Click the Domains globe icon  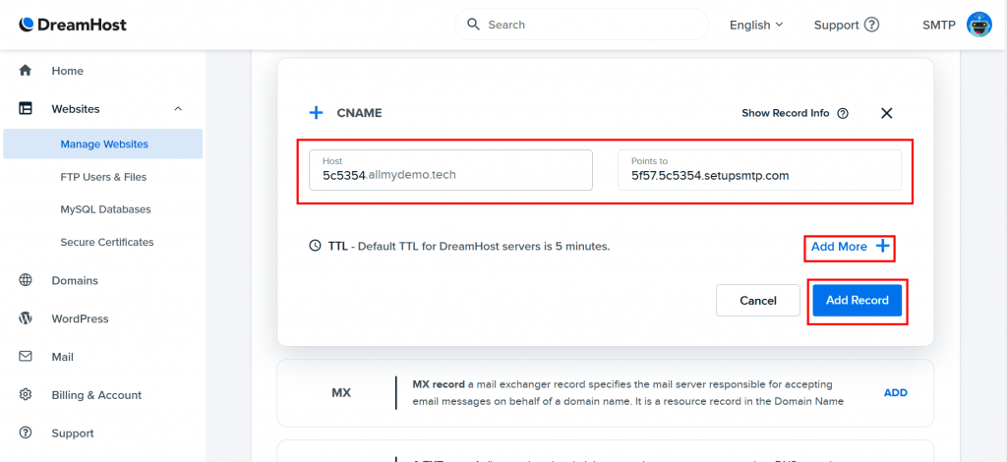click(25, 280)
